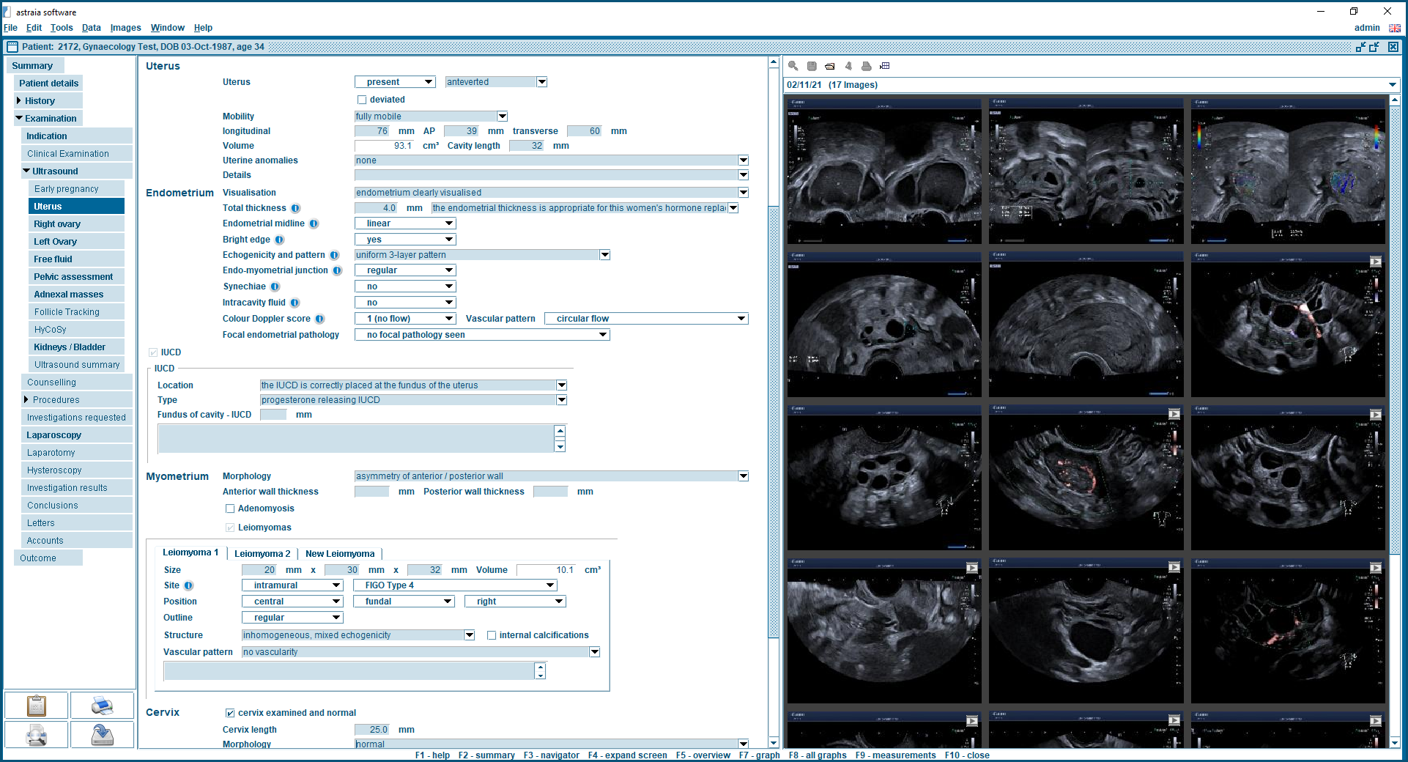1408x762 pixels.
Task: Open the Images menu
Action: coord(125,28)
